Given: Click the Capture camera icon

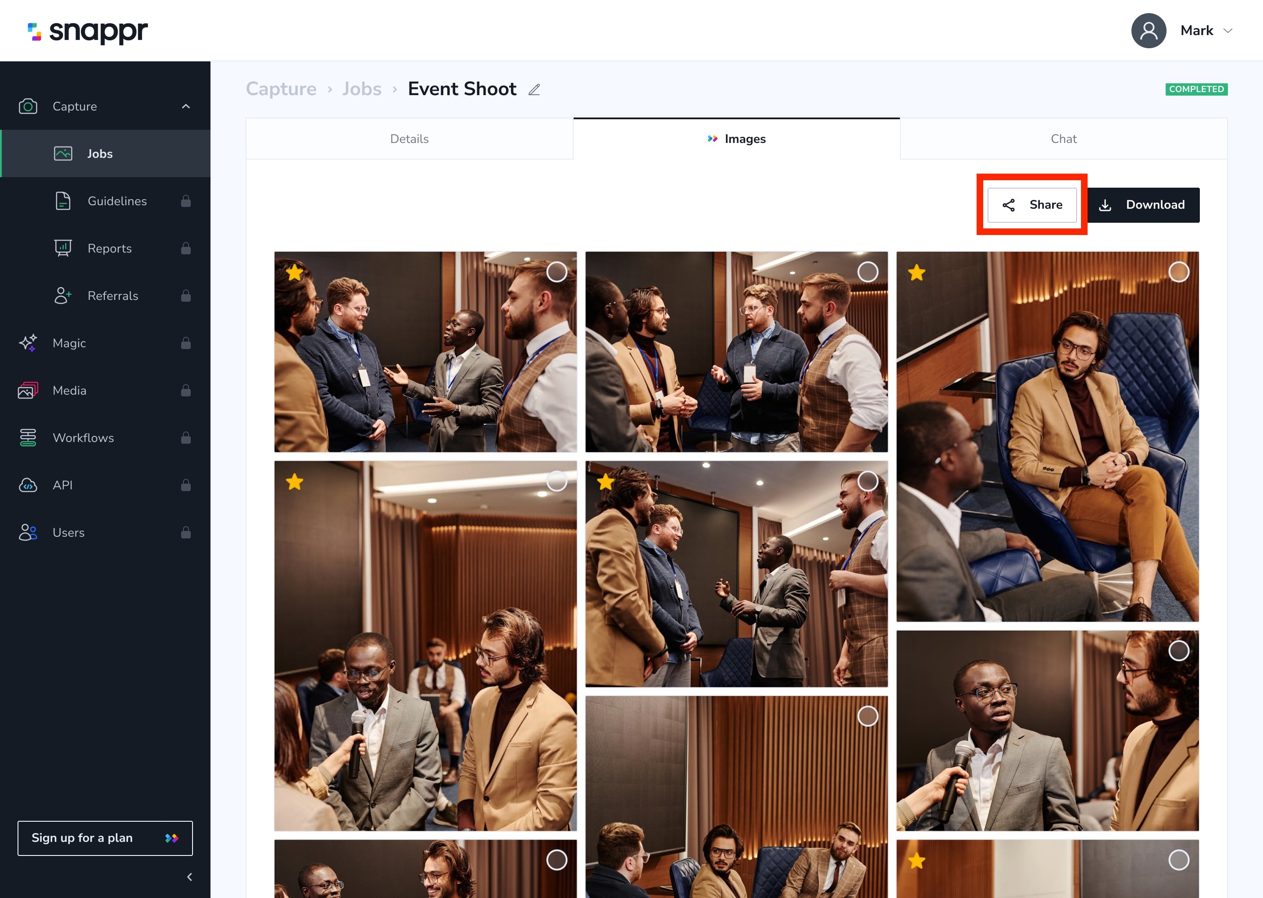Looking at the screenshot, I should tap(28, 106).
